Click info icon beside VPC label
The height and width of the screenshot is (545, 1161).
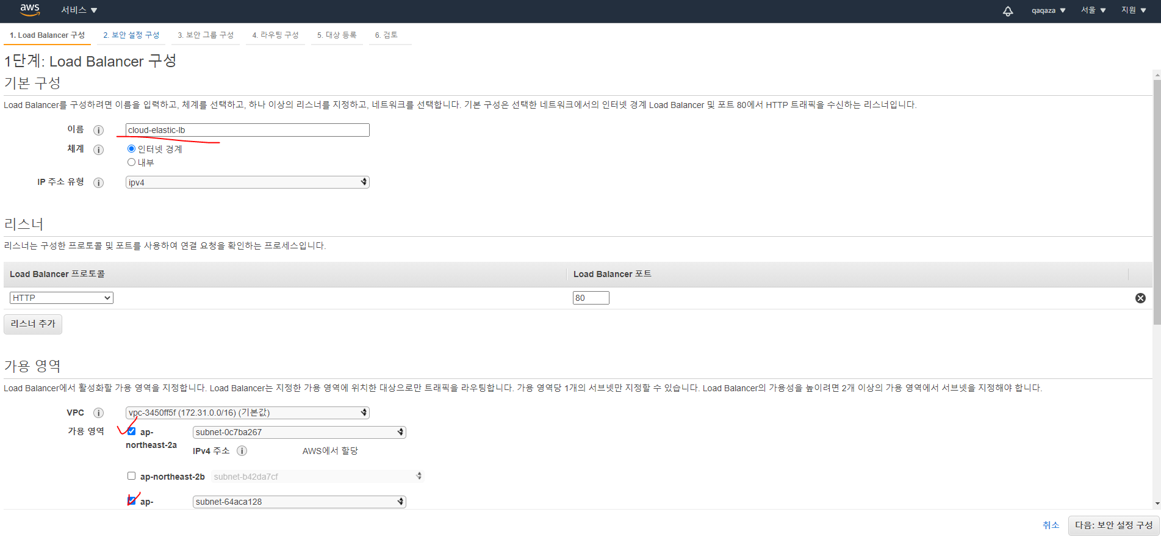(98, 413)
